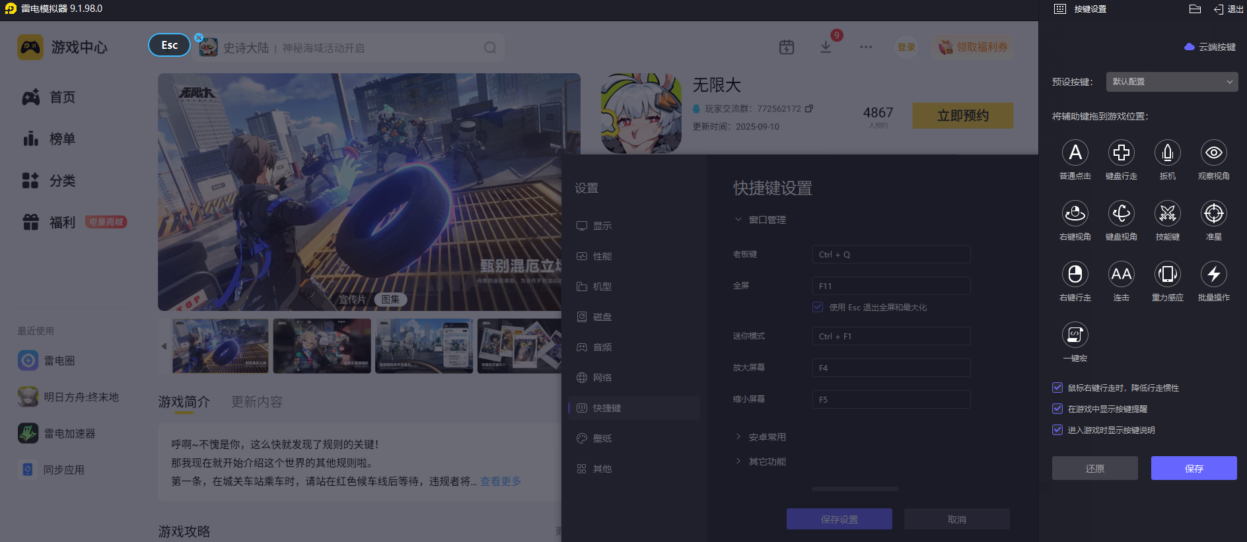The image size is (1247, 542).
Task: Open 云端按键 cloud keys link
Action: (x=1210, y=47)
